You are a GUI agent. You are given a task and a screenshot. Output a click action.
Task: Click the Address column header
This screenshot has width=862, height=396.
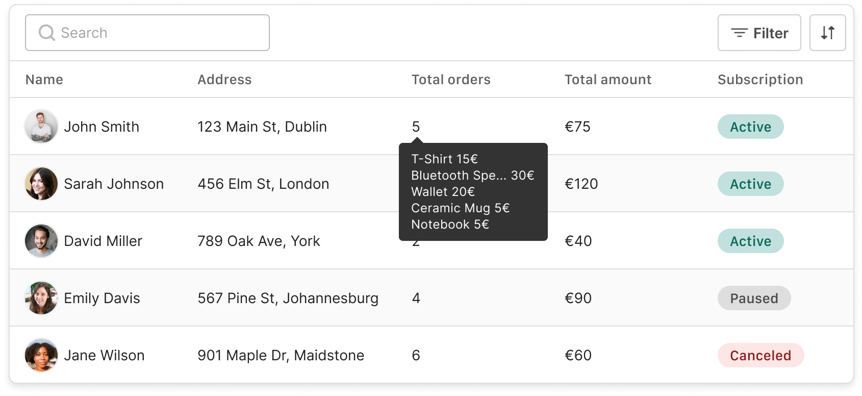[224, 80]
